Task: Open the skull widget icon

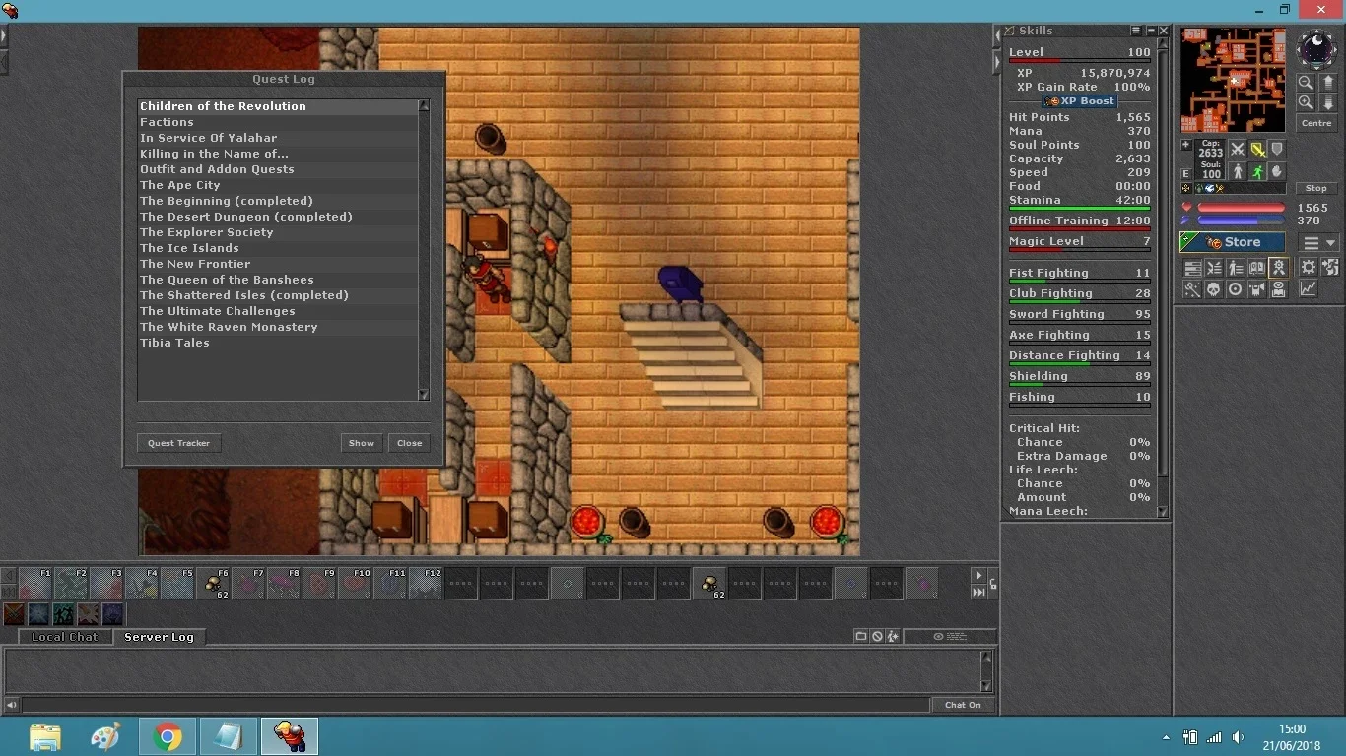Action: 1213,289
